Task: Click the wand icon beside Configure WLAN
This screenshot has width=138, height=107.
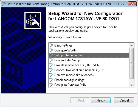Action: [x=51, y=50]
